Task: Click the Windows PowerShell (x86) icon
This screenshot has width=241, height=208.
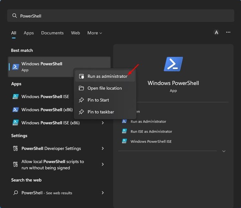Action: [x=15, y=110]
